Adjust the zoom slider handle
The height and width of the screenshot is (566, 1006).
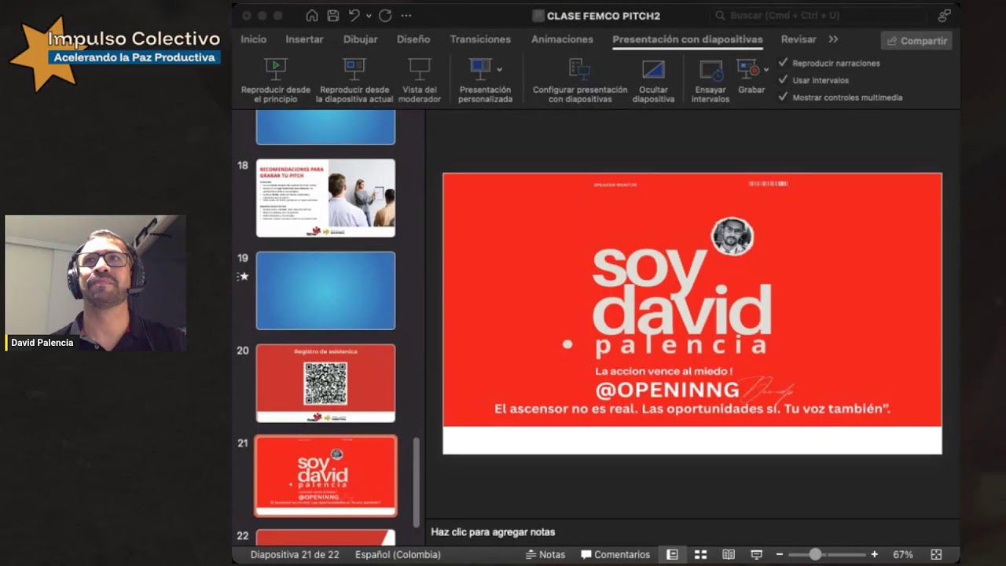pyautogui.click(x=815, y=554)
